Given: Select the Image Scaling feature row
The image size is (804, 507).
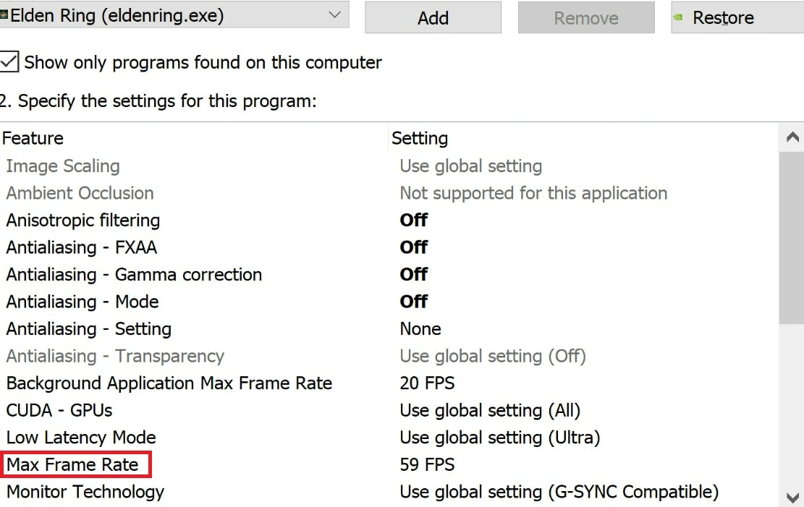Looking at the screenshot, I should click(x=62, y=166).
